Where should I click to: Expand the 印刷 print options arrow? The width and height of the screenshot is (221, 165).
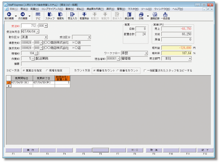pyautogui.click(x=148, y=16)
